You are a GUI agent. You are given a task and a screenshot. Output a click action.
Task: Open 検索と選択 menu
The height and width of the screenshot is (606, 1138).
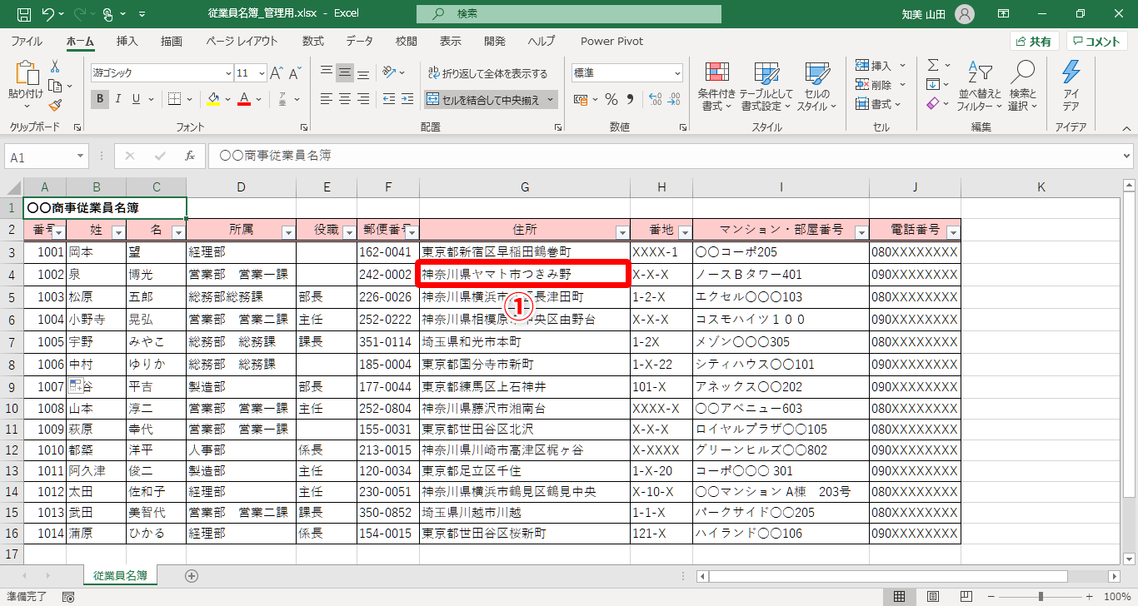(1022, 86)
